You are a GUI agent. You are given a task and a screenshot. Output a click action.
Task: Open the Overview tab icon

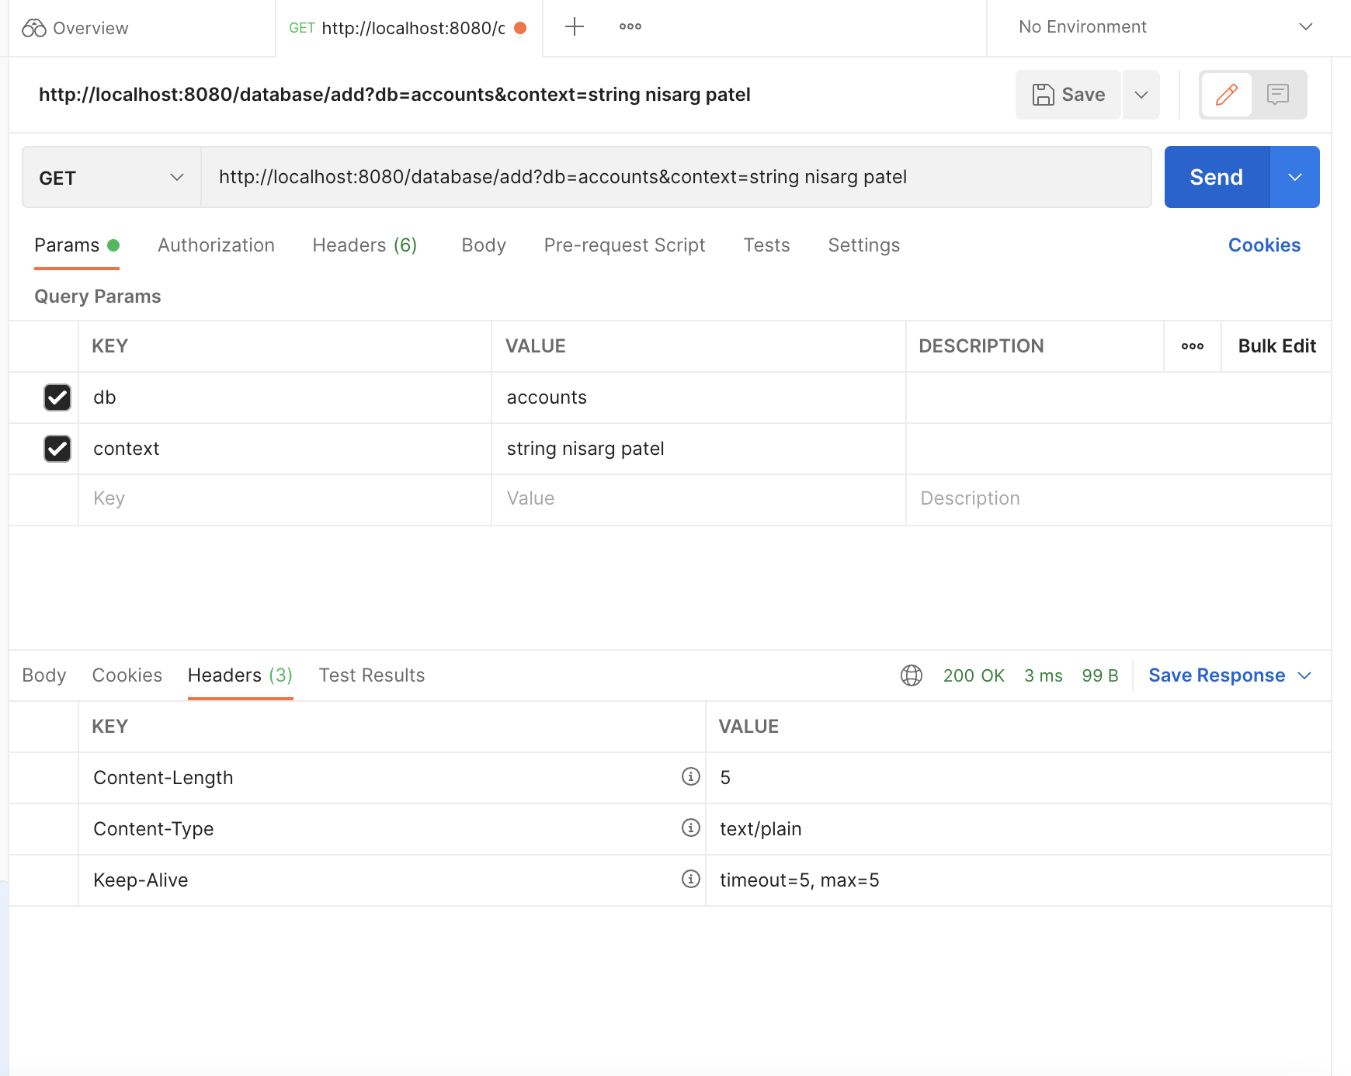tap(33, 28)
